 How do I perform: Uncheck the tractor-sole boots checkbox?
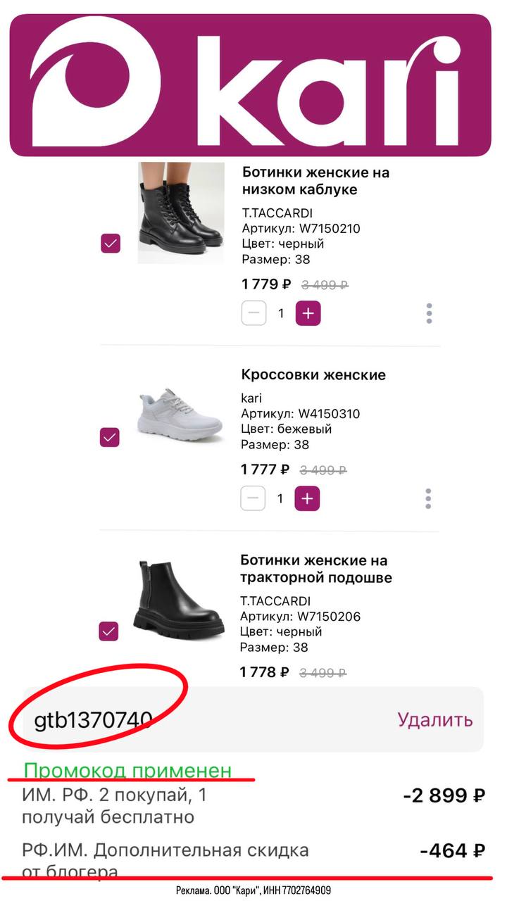[x=108, y=631]
